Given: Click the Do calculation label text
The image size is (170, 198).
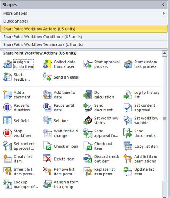Looking at the screenshot, I should (104, 95).
